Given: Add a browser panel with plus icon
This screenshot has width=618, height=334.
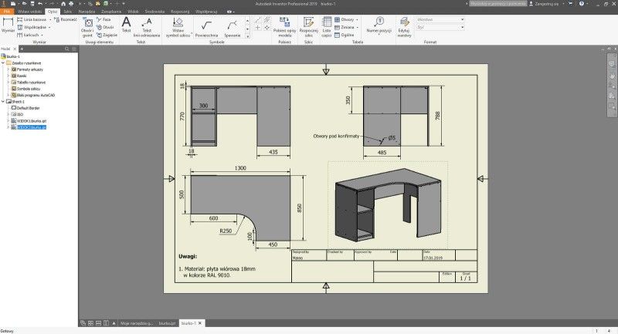Looking at the screenshot, I should tap(22, 49).
